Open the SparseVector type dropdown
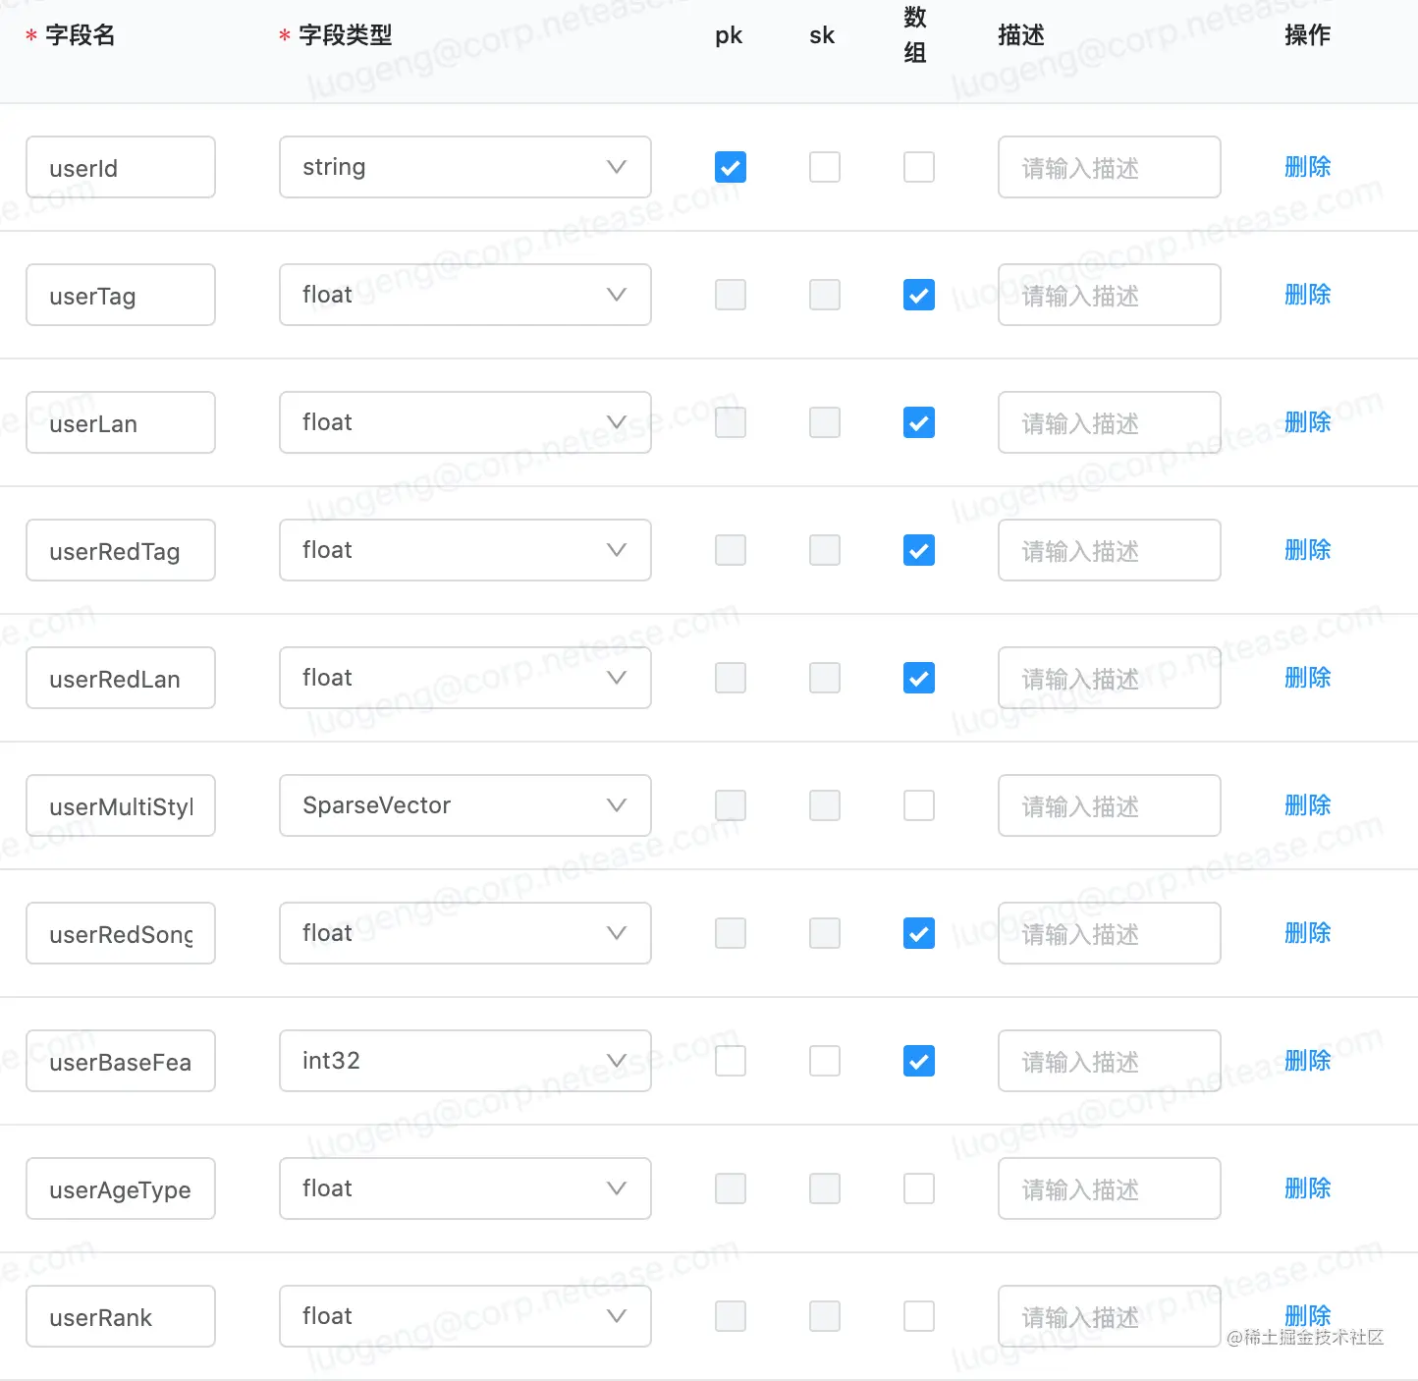1418x1381 pixels. (465, 805)
